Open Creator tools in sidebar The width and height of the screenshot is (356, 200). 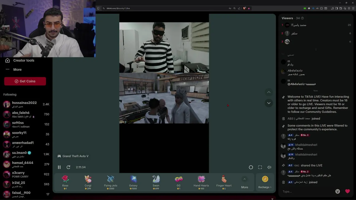(20, 60)
